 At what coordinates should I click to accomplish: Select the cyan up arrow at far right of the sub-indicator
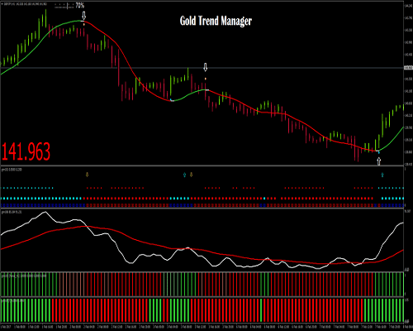point(382,175)
